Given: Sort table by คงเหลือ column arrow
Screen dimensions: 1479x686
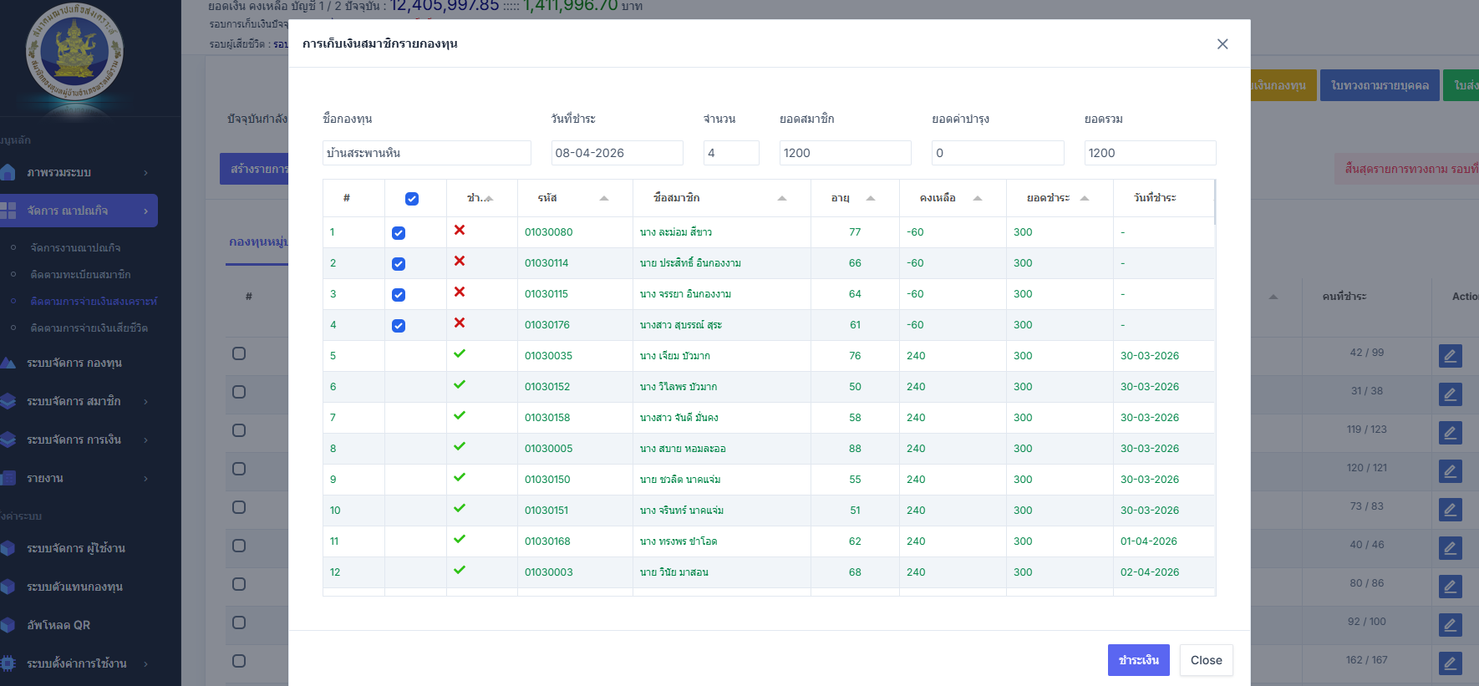Looking at the screenshot, I should (x=978, y=198).
